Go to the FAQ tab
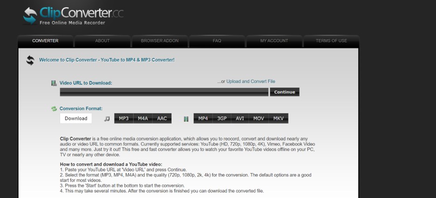 [x=217, y=41]
